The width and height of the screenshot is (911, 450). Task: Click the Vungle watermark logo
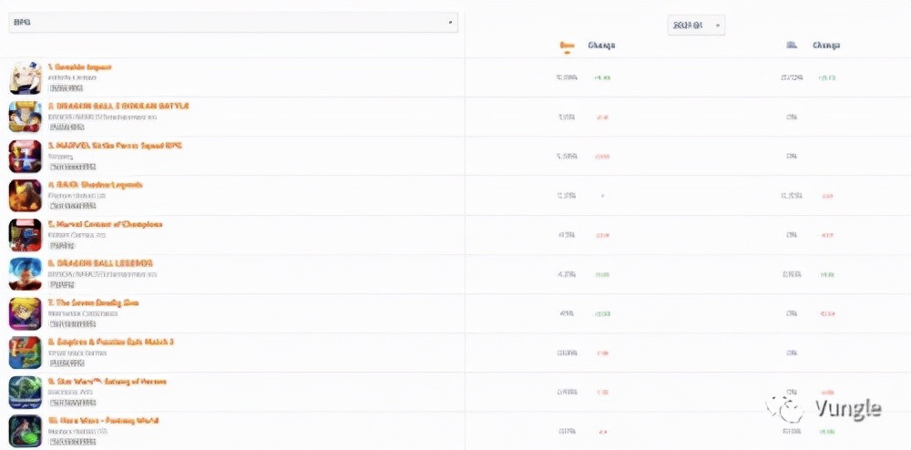tap(824, 409)
